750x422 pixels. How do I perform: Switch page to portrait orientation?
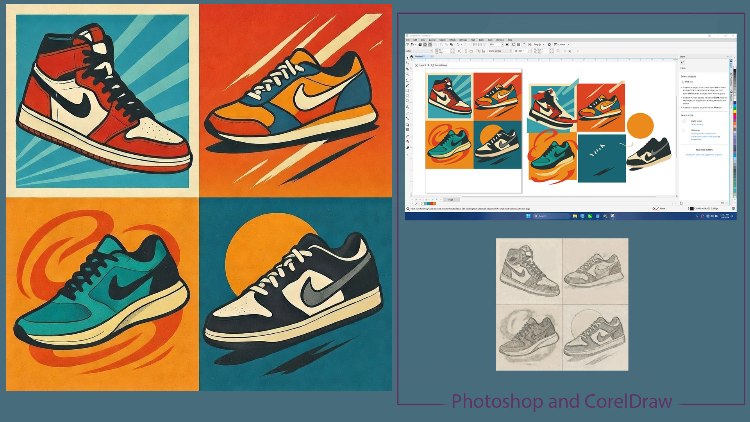point(466,51)
